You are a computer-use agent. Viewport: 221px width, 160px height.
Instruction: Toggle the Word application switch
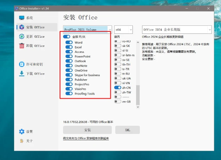tap(69, 43)
